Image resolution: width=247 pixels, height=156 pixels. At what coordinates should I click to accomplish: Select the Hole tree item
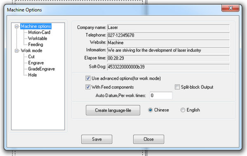(33, 75)
